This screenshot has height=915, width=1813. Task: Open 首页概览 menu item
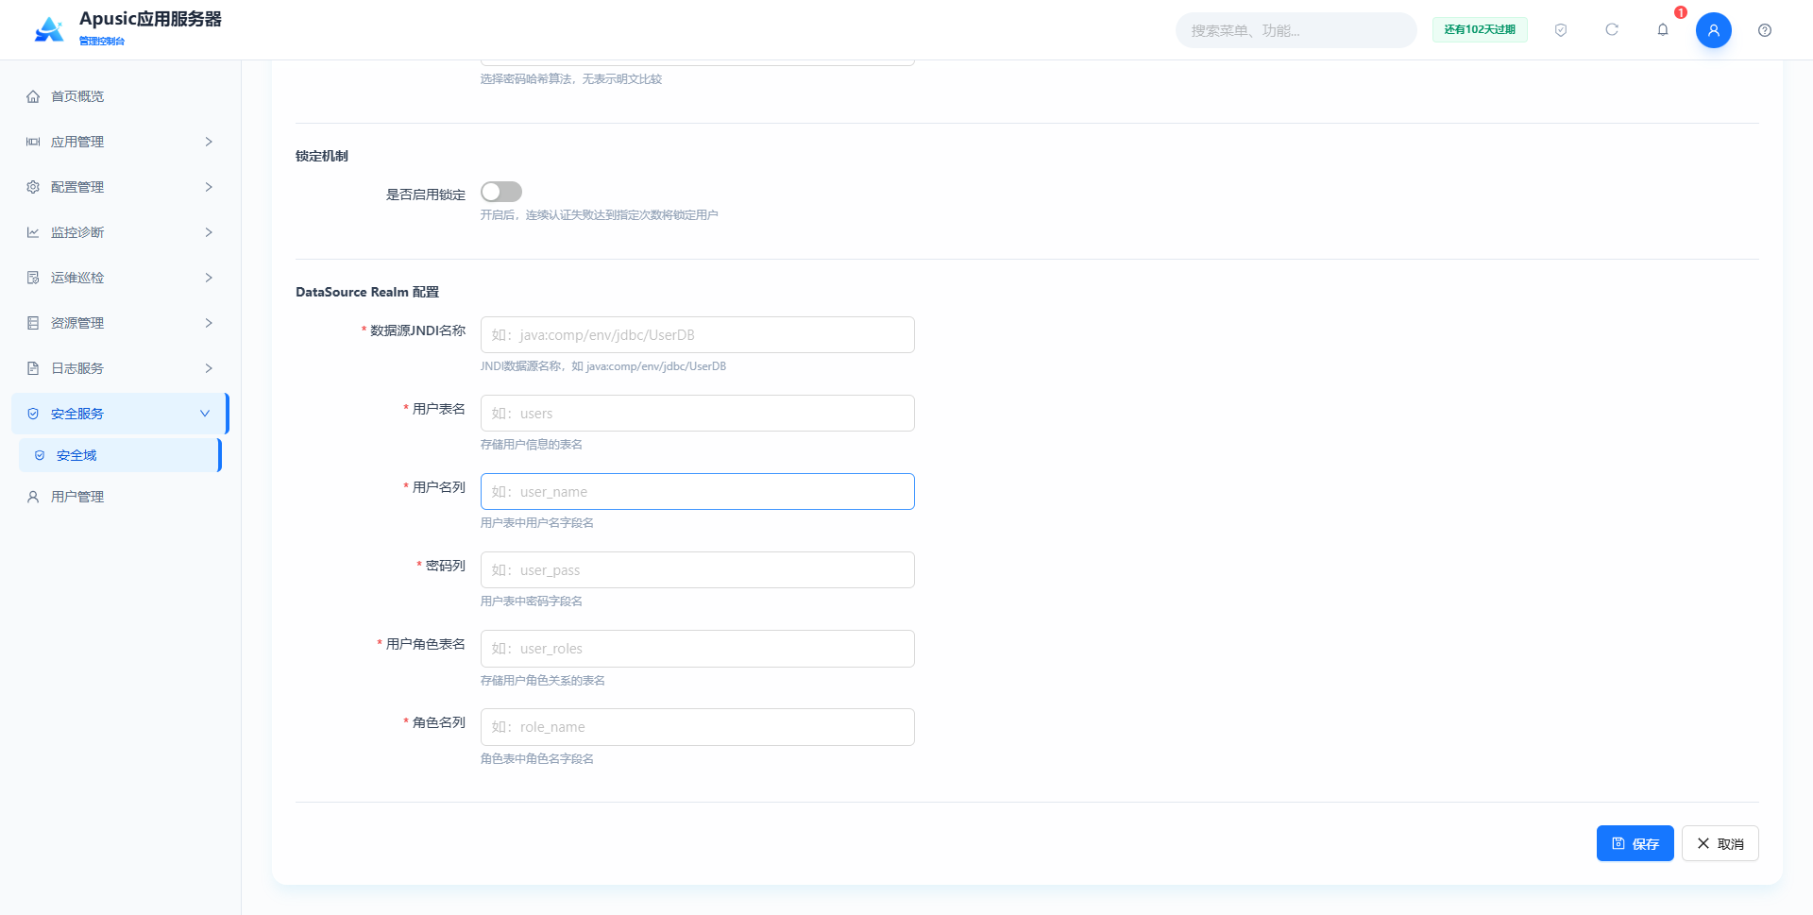click(x=120, y=96)
